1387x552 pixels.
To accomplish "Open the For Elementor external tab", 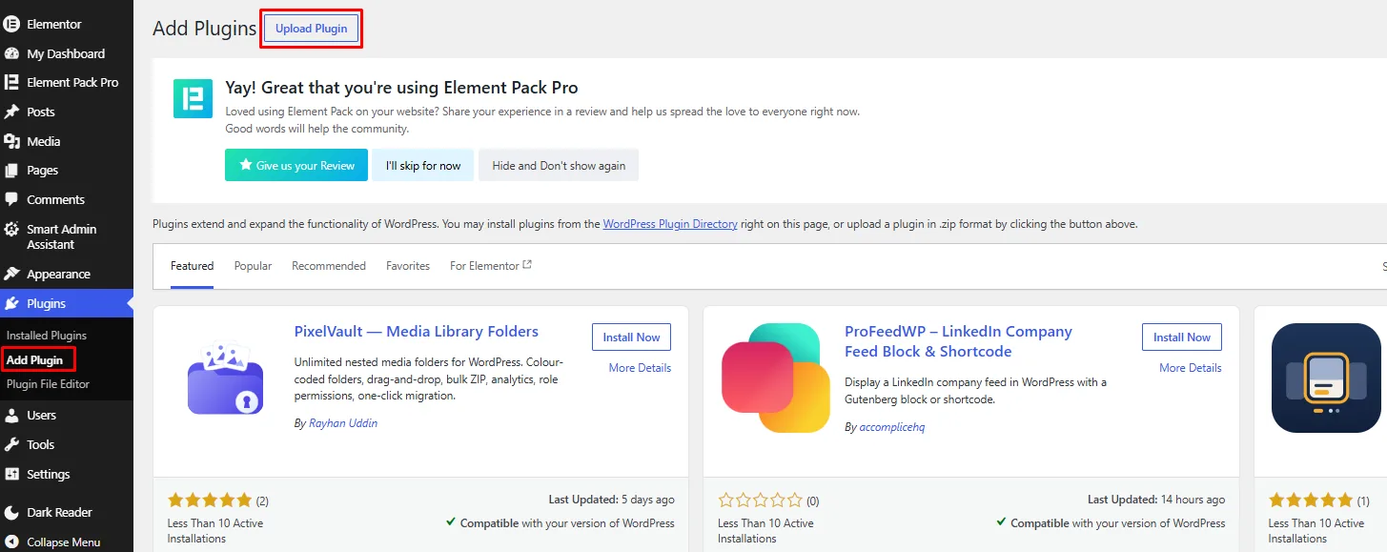I will tap(491, 266).
